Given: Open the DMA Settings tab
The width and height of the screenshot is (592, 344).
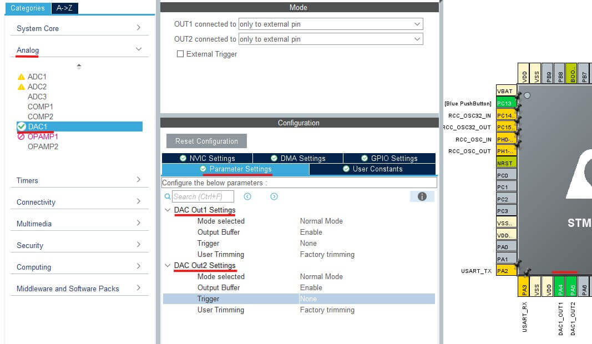Looking at the screenshot, I should tap(298, 158).
